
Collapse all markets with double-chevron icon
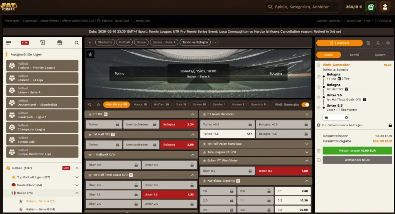pyautogui.click(x=98, y=105)
